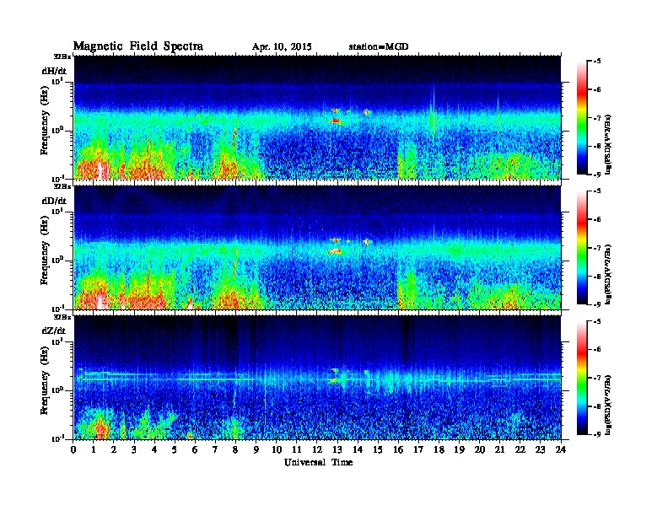Viewport: 668px width, 516px height.
Task: Click the '15' tick on Universal Time axis
Action: coord(378,449)
